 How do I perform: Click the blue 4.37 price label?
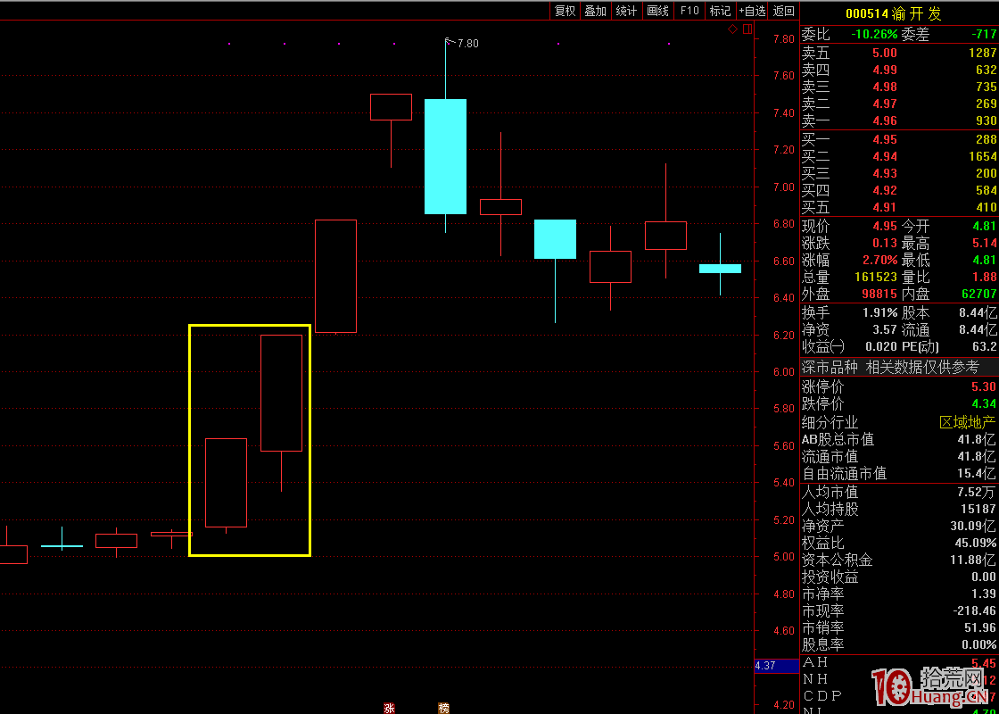pos(776,666)
